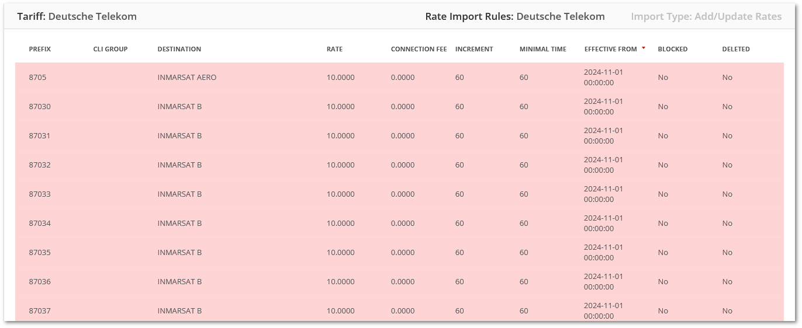Click the prefix 87033 cell
The width and height of the screenshot is (802, 328).
pyautogui.click(x=40, y=194)
